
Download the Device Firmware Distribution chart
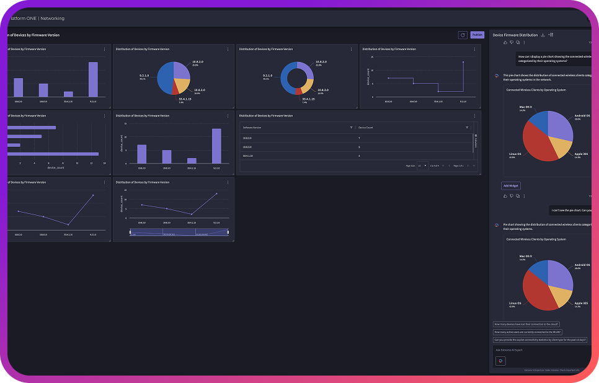(543, 35)
